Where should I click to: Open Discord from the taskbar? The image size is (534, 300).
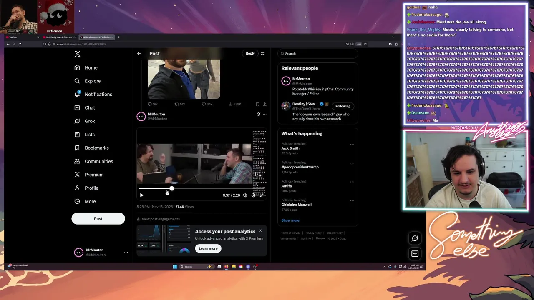(x=248, y=267)
